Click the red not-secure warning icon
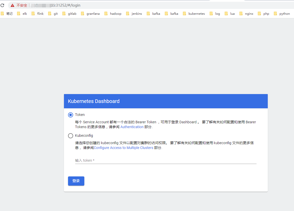The width and height of the screenshot is (294, 211). pyautogui.click(x=12, y=5)
